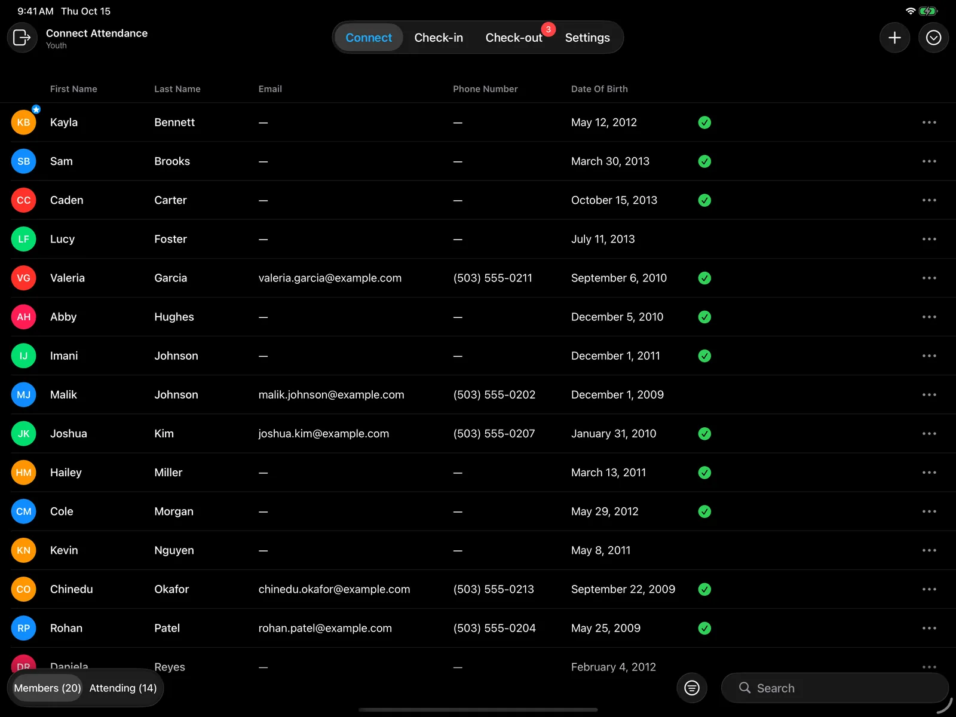The height and width of the screenshot is (717, 956).
Task: Click the MJ avatar for Malik Johnson
Action: point(24,394)
